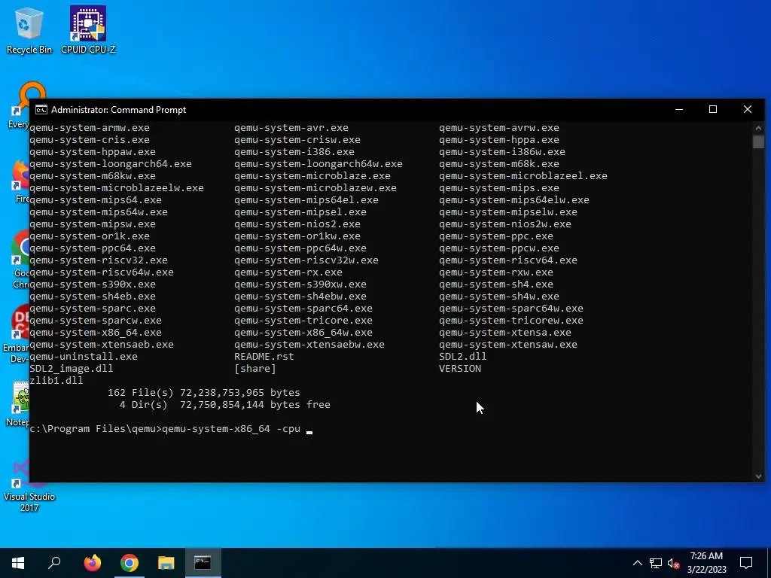Click the text qemu-system-hppa.exe
Viewport: 771px width, 578px height.
click(499, 139)
